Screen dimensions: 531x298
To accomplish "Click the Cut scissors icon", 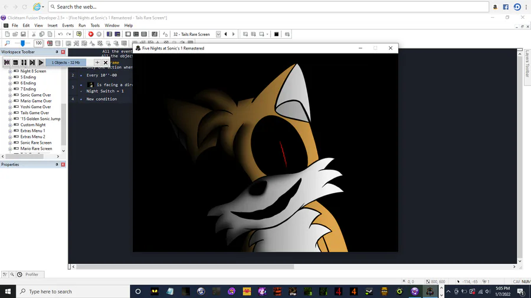I will (34, 34).
